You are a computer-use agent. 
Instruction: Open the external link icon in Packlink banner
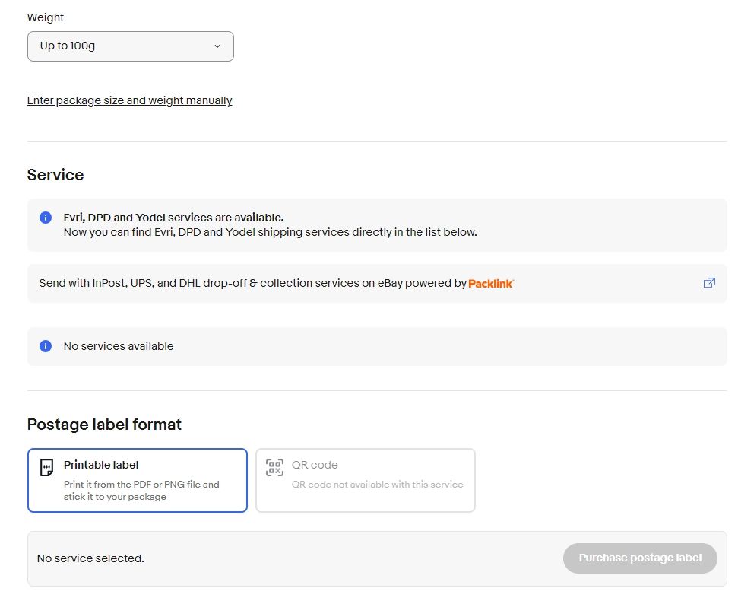coord(709,283)
